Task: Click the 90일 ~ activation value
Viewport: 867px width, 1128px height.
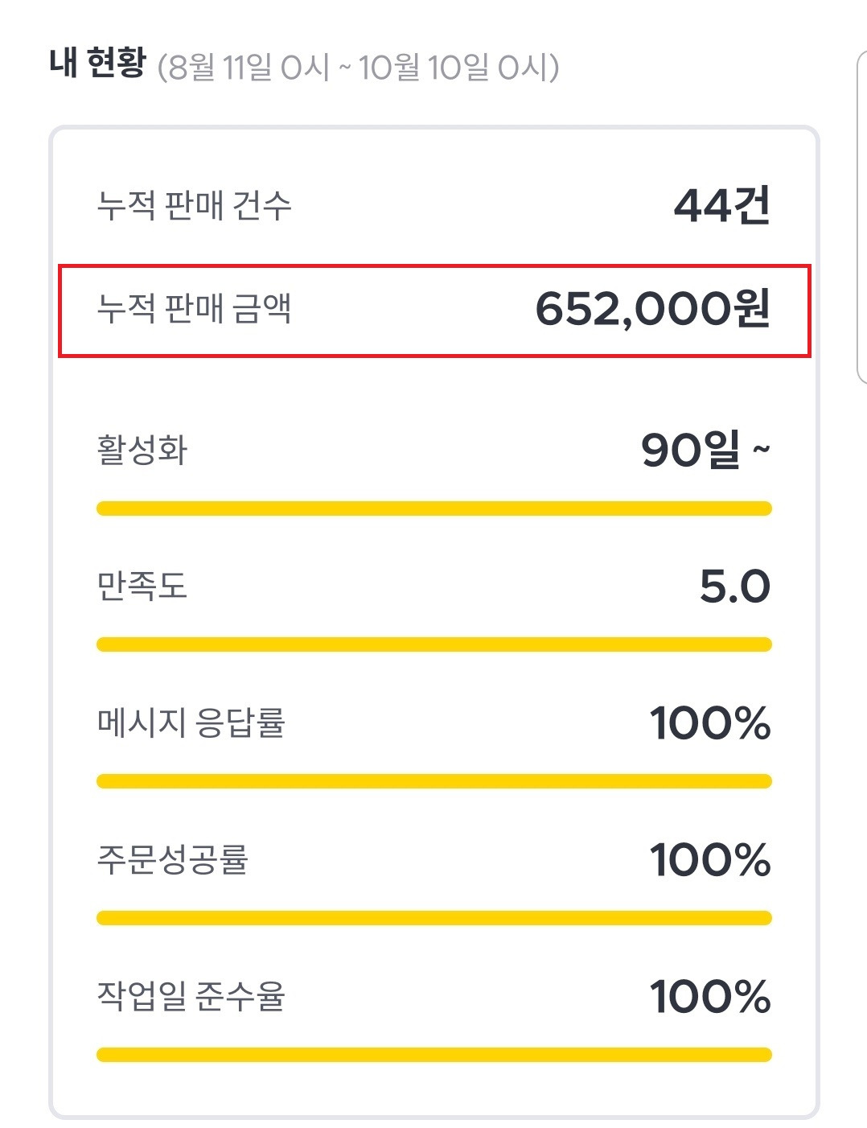Action: coord(705,450)
